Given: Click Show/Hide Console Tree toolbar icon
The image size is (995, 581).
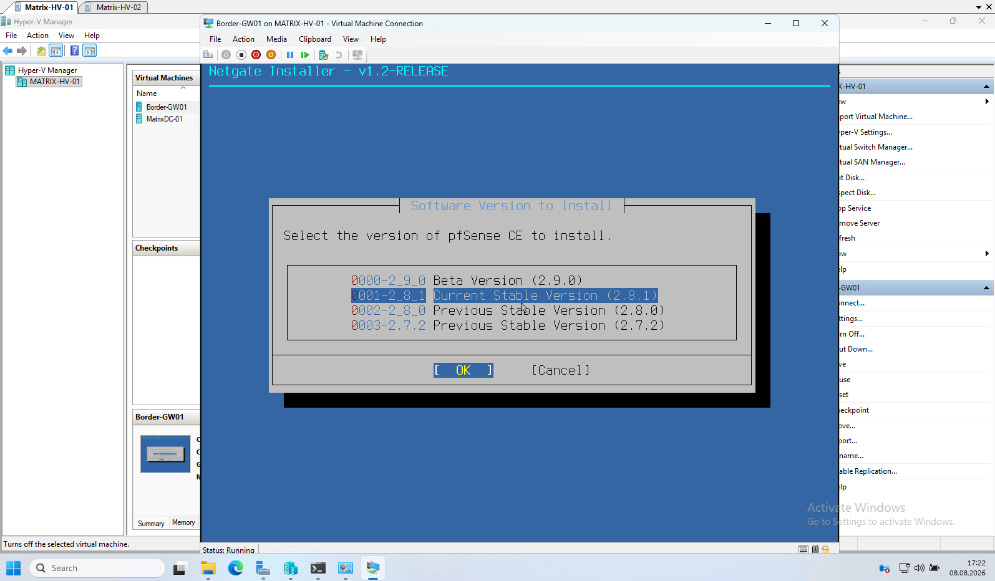Looking at the screenshot, I should tap(56, 51).
